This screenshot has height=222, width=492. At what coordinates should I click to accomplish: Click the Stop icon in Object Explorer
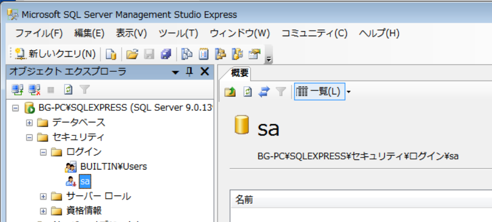51,91
